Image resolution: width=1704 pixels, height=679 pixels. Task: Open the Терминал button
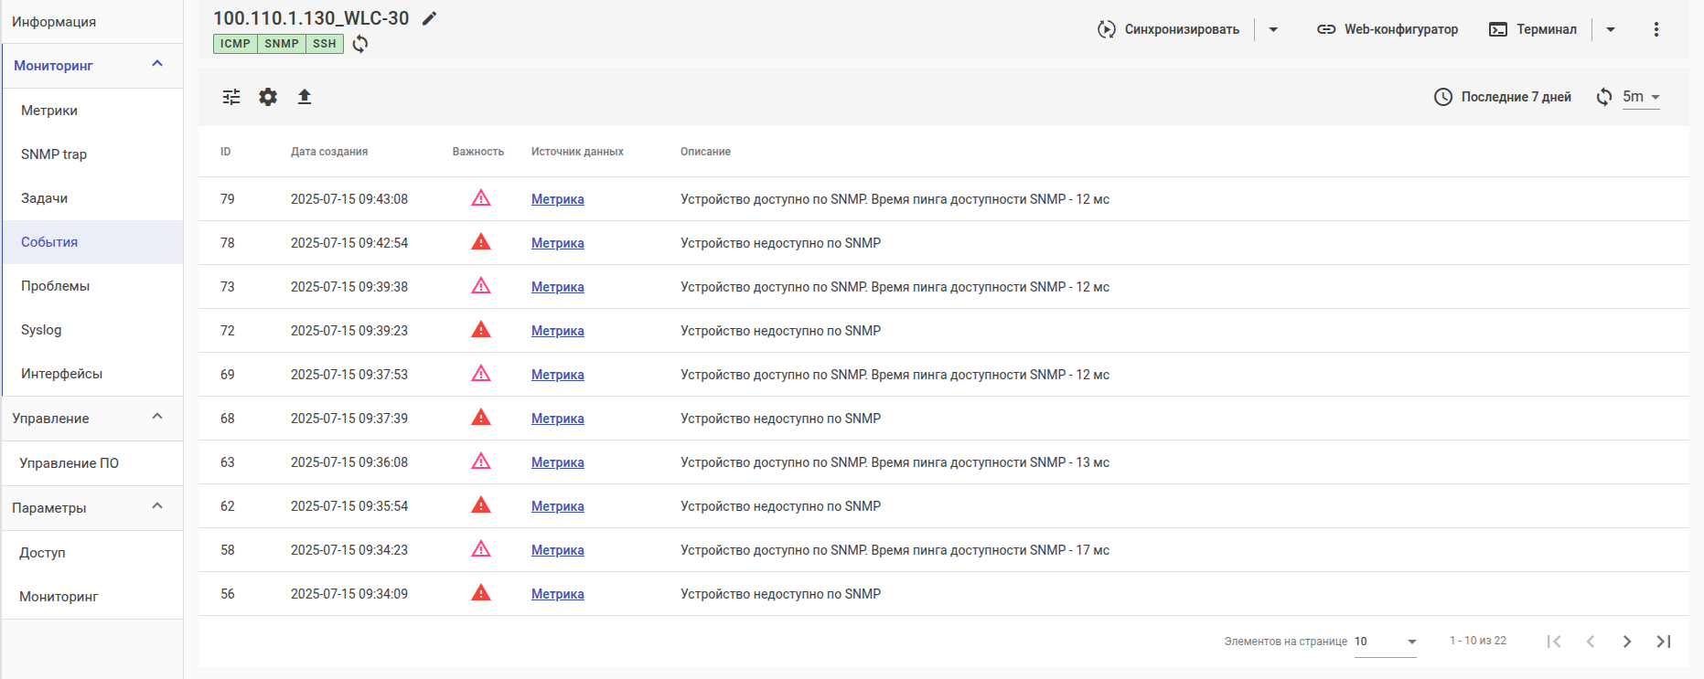(1533, 29)
